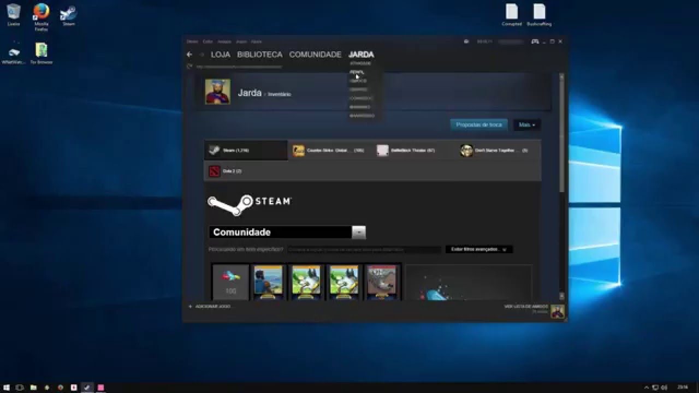Click the scrollbar up arrow
The height and width of the screenshot is (393, 699).
[x=561, y=76]
